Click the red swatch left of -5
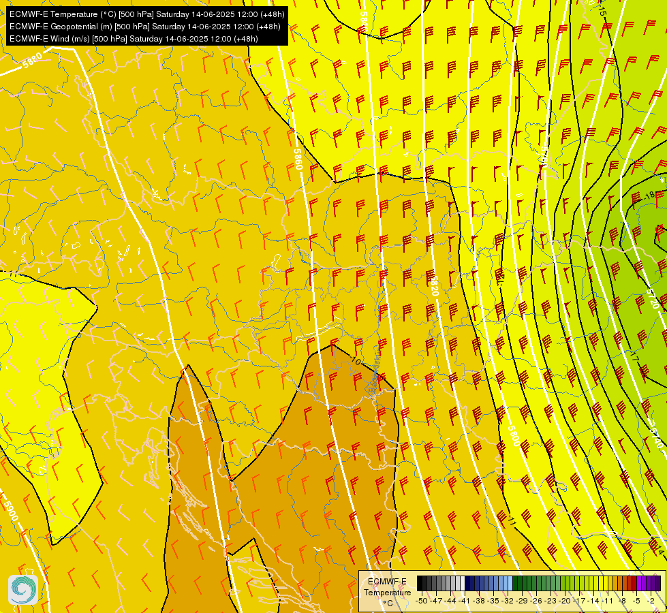 click(634, 583)
